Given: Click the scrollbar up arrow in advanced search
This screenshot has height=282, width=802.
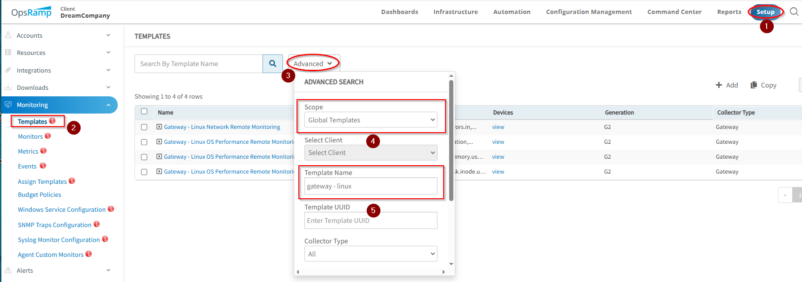Looking at the screenshot, I should coord(451,75).
